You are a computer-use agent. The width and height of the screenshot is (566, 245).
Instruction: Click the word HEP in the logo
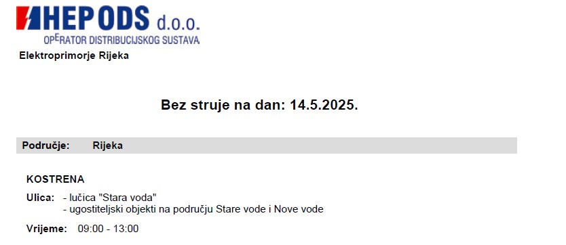pyautogui.click(x=70, y=18)
